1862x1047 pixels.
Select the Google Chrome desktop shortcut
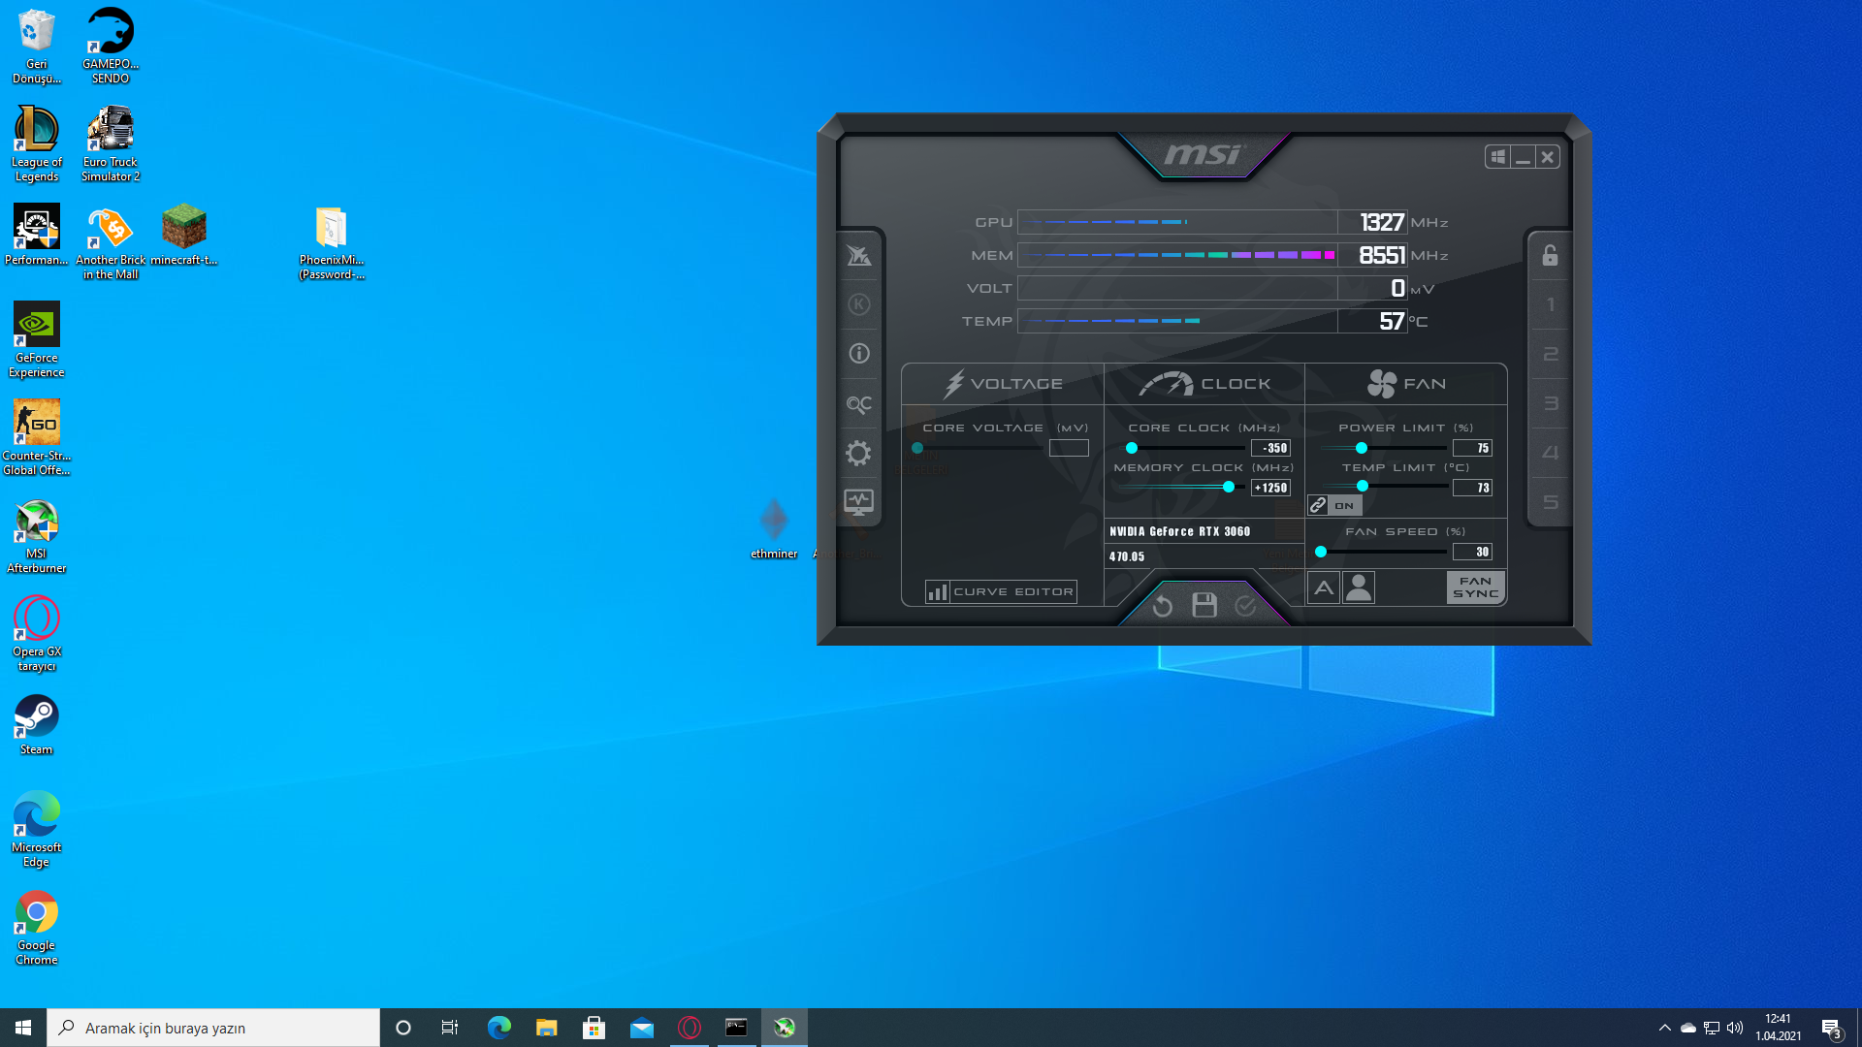pos(37,927)
